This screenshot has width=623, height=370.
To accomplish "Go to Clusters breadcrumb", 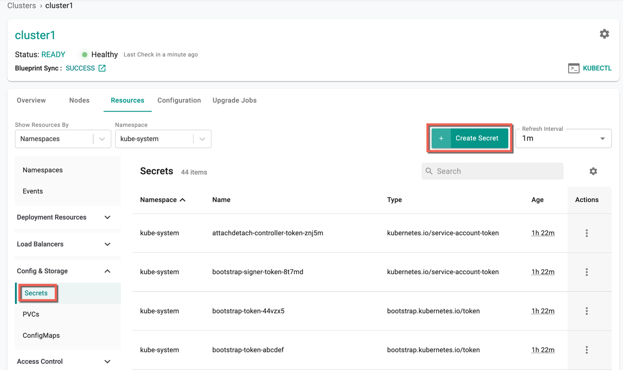I will (21, 6).
